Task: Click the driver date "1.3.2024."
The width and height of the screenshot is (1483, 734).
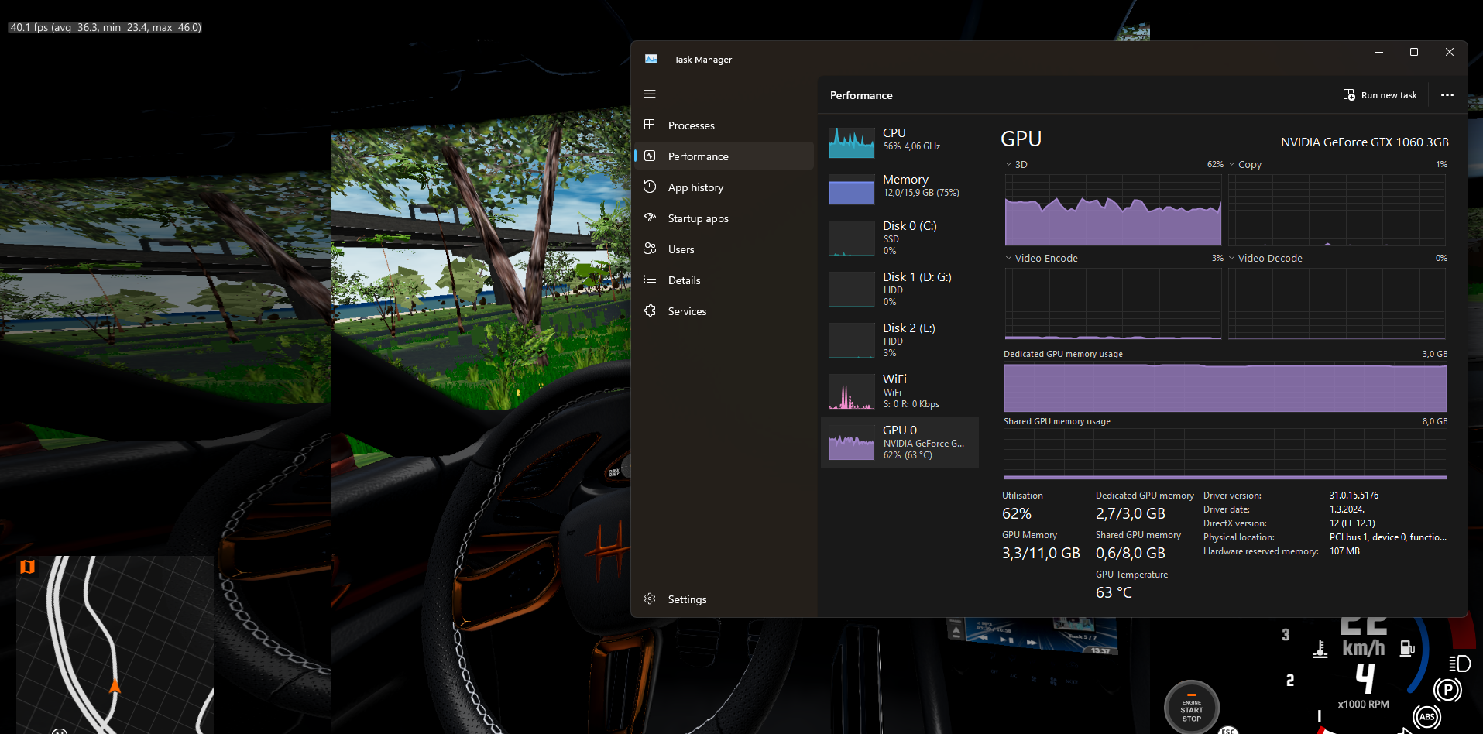Action: [1347, 509]
